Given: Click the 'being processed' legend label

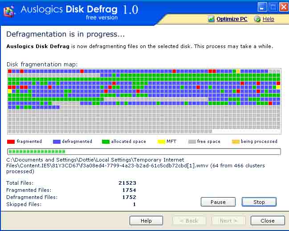Looking at the screenshot, I should click(259, 142).
